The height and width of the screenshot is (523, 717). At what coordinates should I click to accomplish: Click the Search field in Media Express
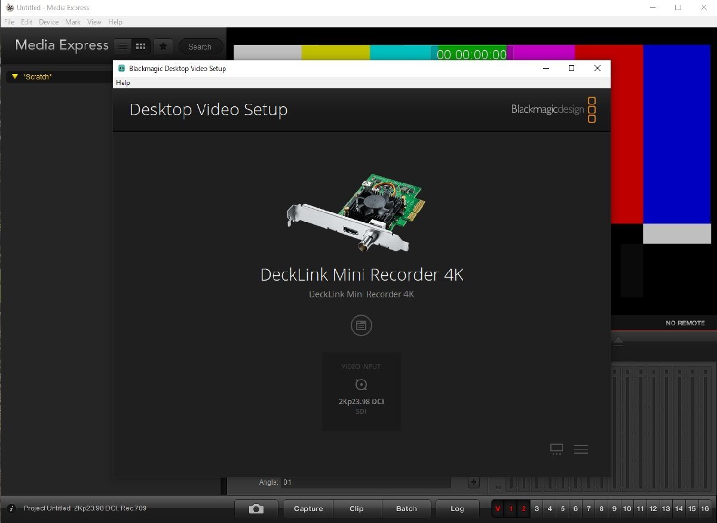(x=201, y=47)
